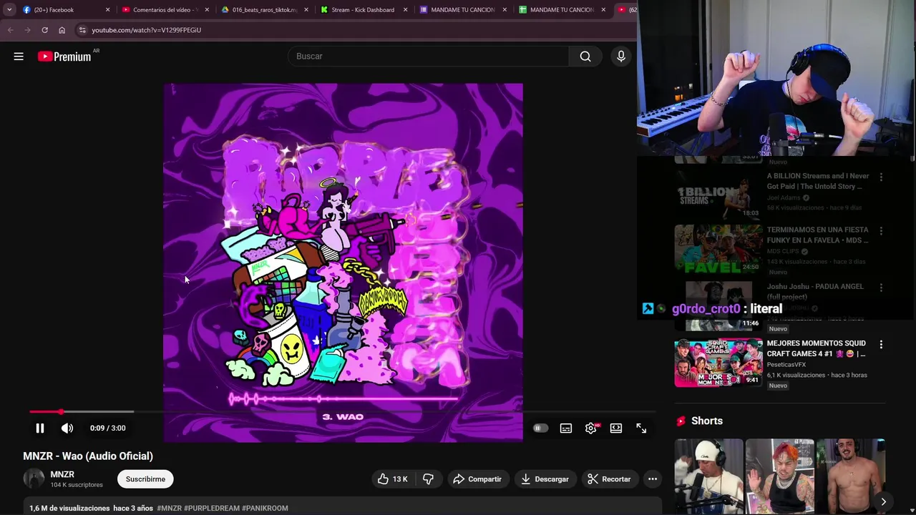Image resolution: width=916 pixels, height=515 pixels.
Task: Open the browser tab search dropdown
Action: (x=9, y=10)
